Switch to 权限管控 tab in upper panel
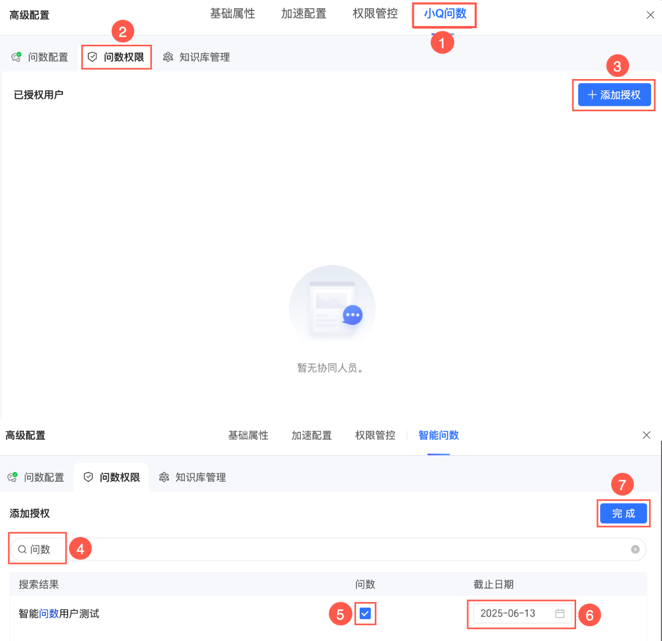Viewport: 662px width, 641px height. (375, 14)
